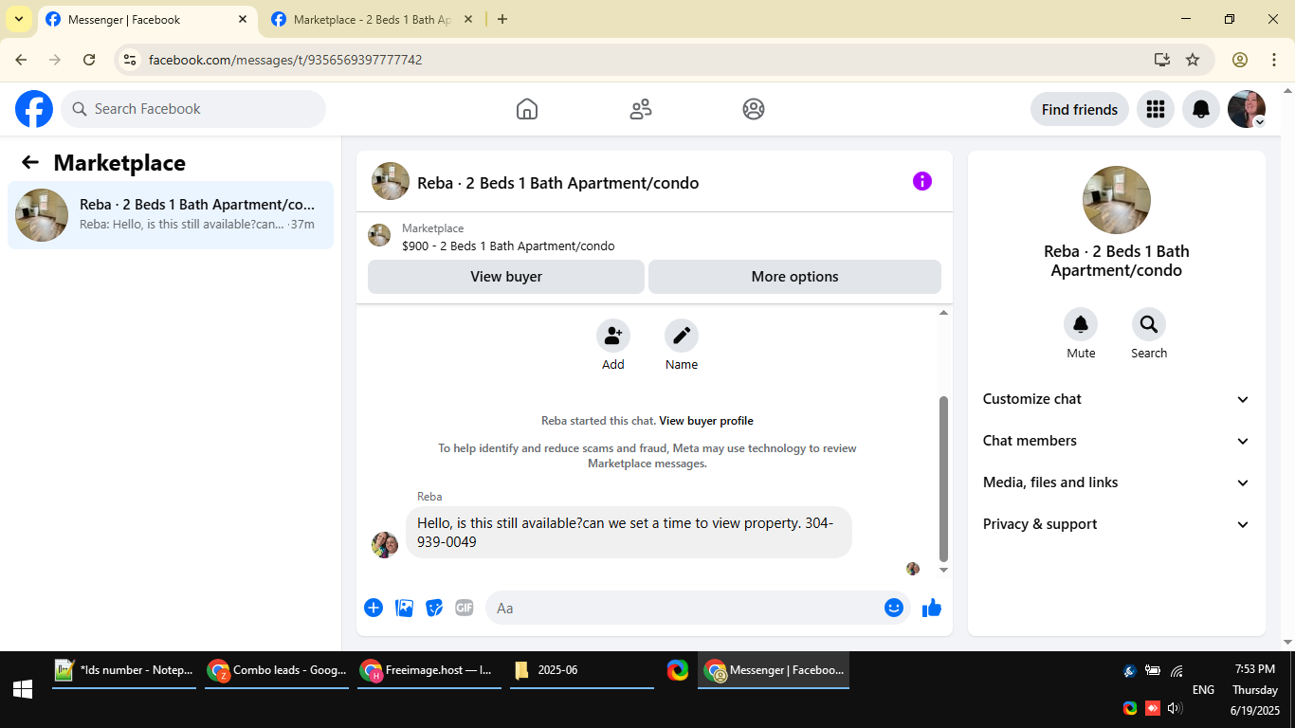Image resolution: width=1295 pixels, height=728 pixels.
Task: Click the chat header listing thumbnail
Action: pyautogui.click(x=391, y=181)
